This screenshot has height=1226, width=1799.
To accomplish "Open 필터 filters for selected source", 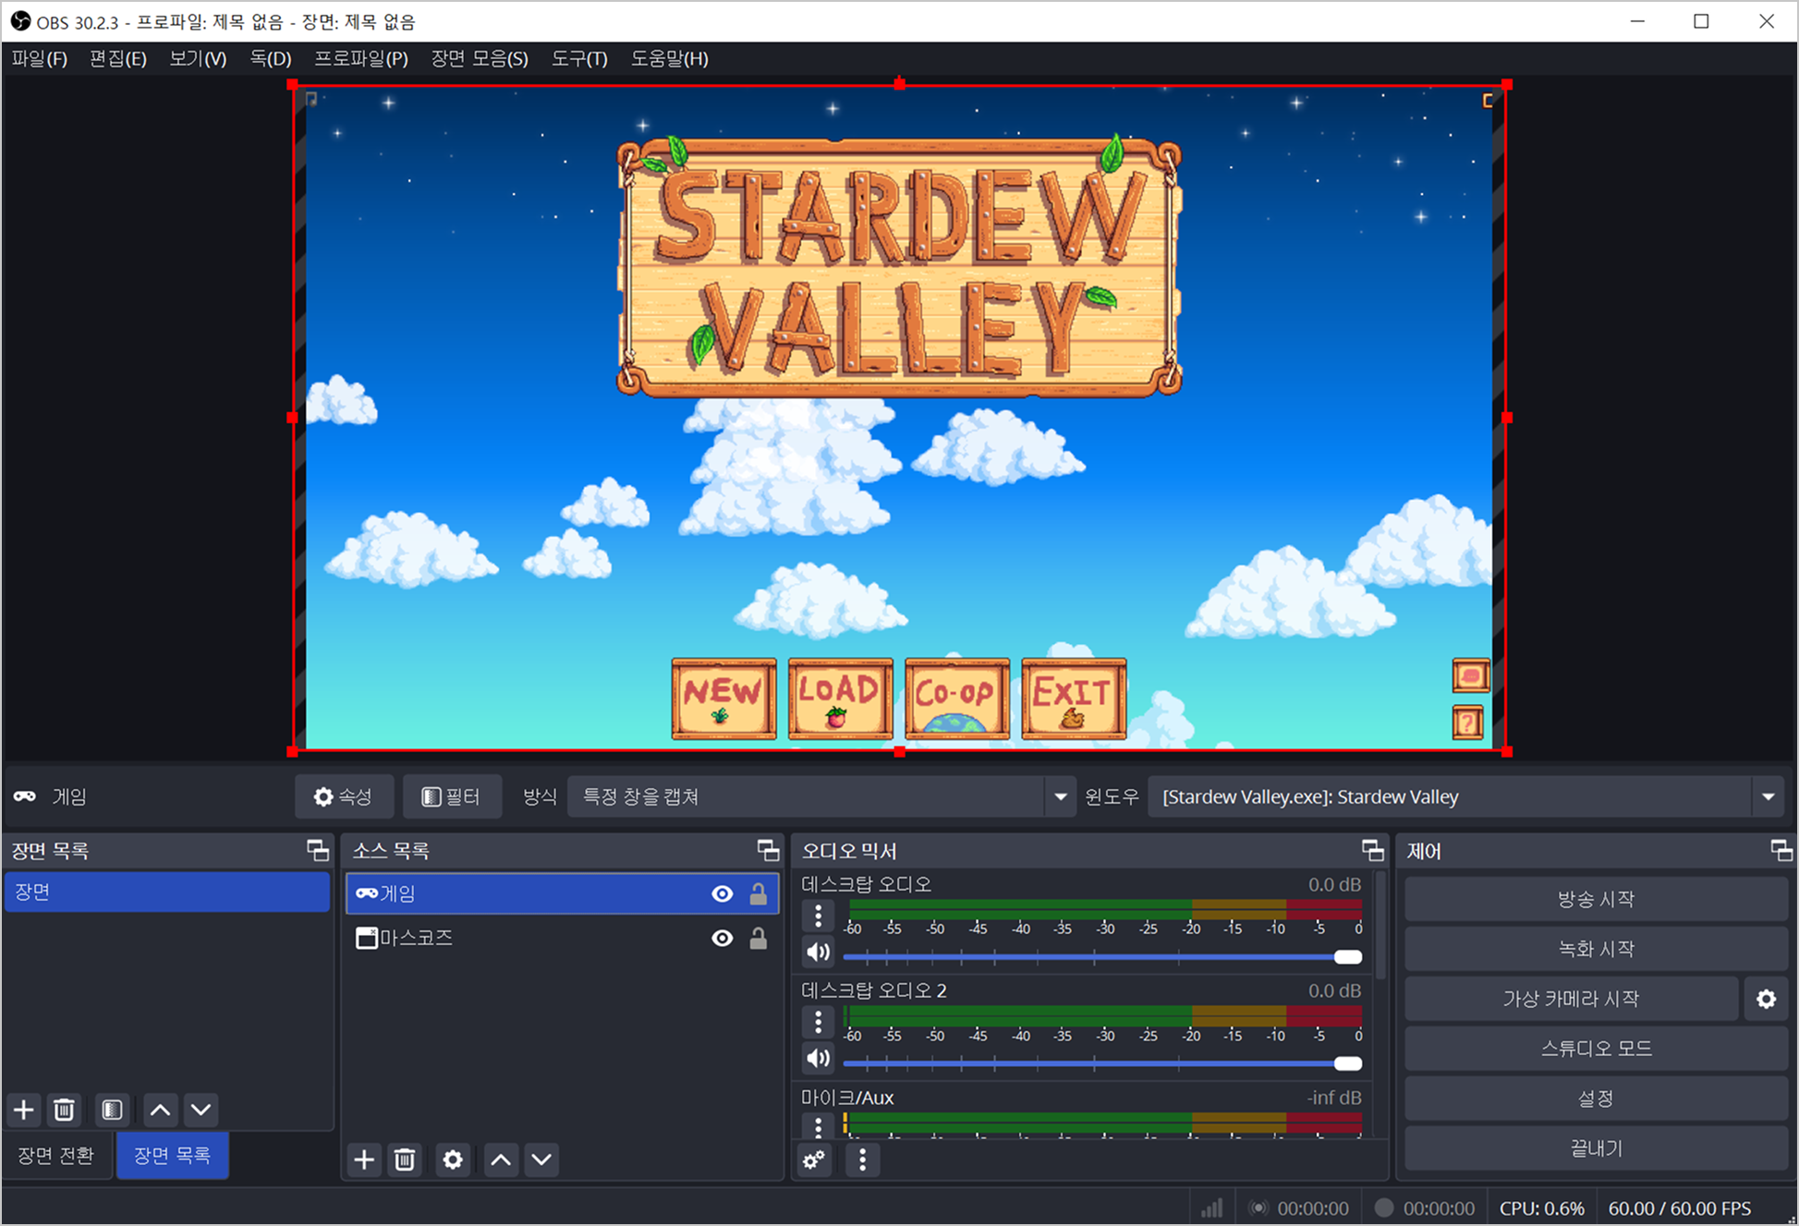I will [452, 796].
